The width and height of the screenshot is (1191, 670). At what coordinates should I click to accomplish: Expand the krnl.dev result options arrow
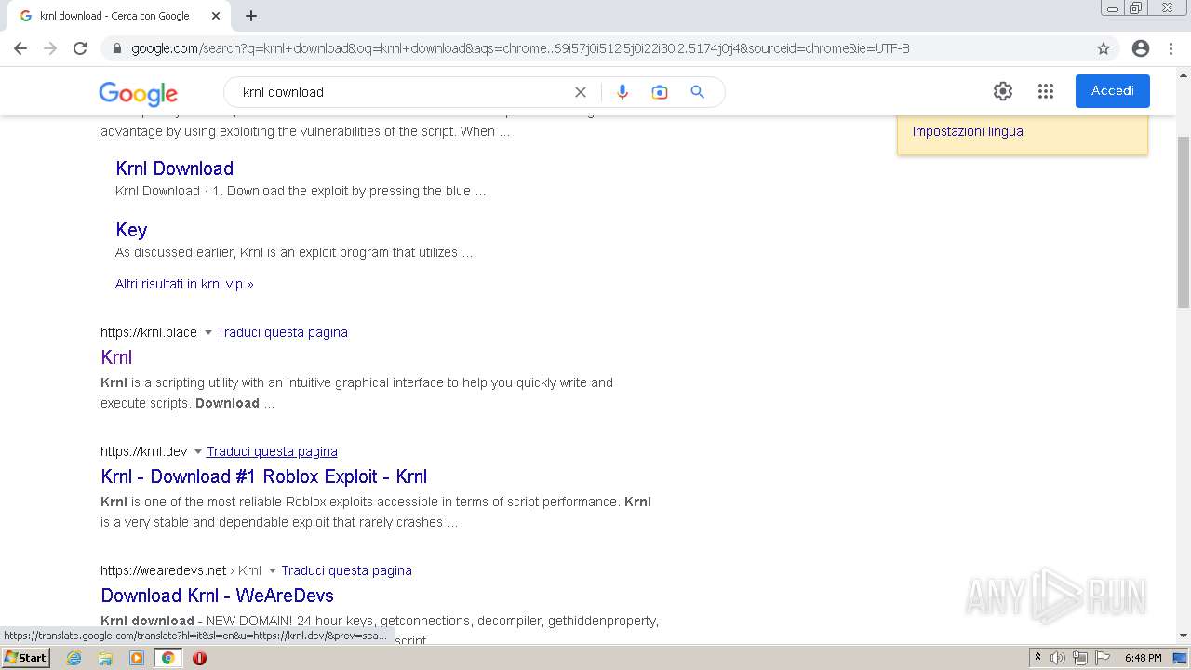(x=197, y=452)
